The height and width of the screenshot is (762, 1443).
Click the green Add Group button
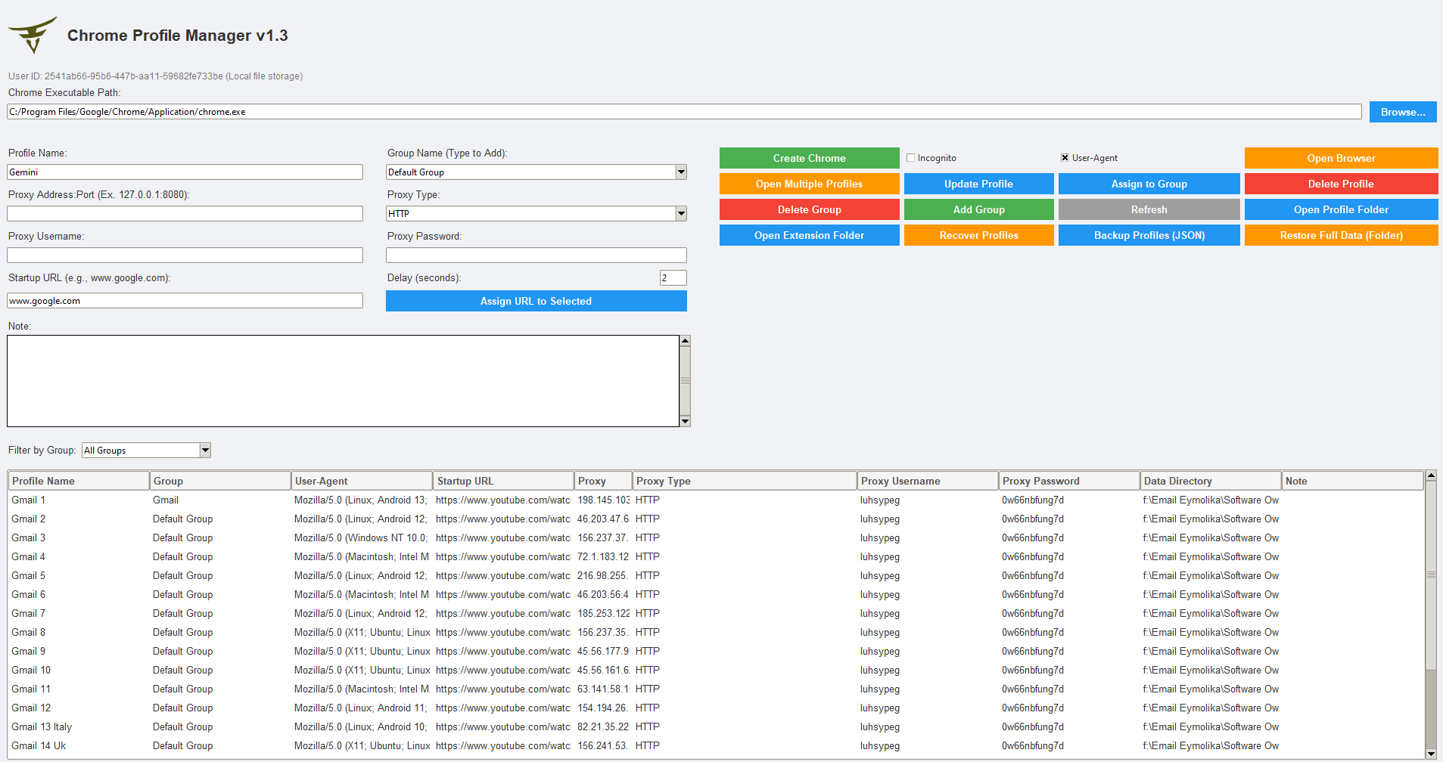978,209
